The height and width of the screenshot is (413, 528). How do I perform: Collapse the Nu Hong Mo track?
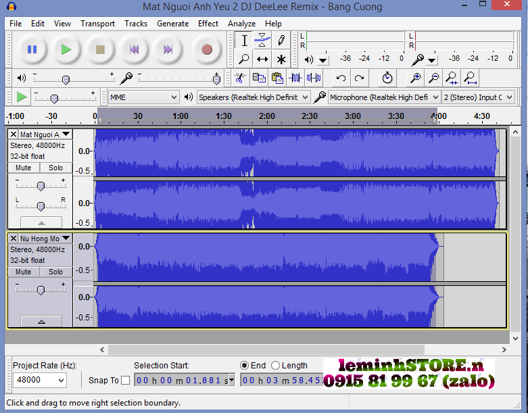tap(41, 322)
